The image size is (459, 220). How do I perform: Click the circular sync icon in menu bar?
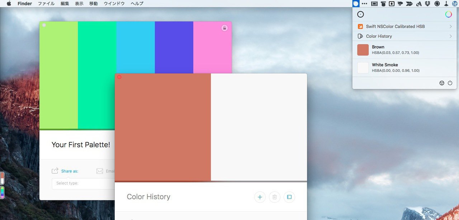(x=437, y=4)
